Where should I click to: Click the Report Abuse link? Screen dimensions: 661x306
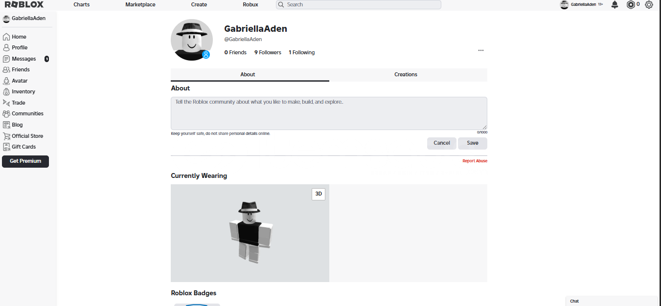point(475,161)
